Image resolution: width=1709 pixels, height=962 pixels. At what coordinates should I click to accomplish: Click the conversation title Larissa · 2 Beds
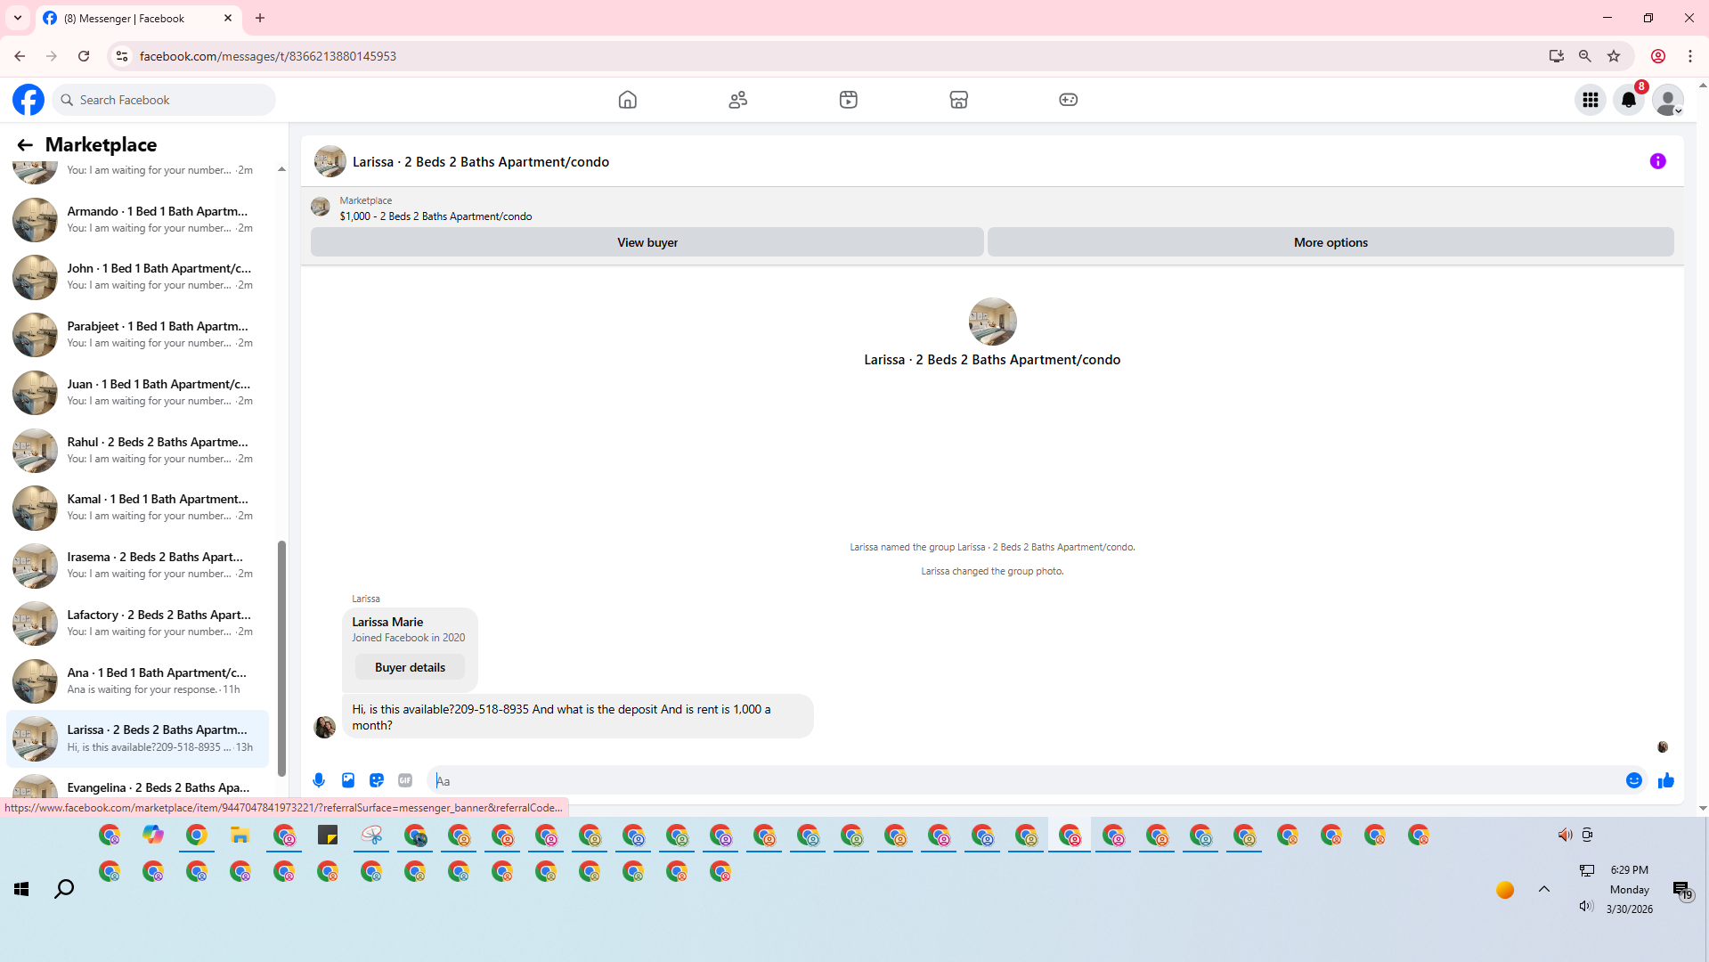[x=481, y=161]
